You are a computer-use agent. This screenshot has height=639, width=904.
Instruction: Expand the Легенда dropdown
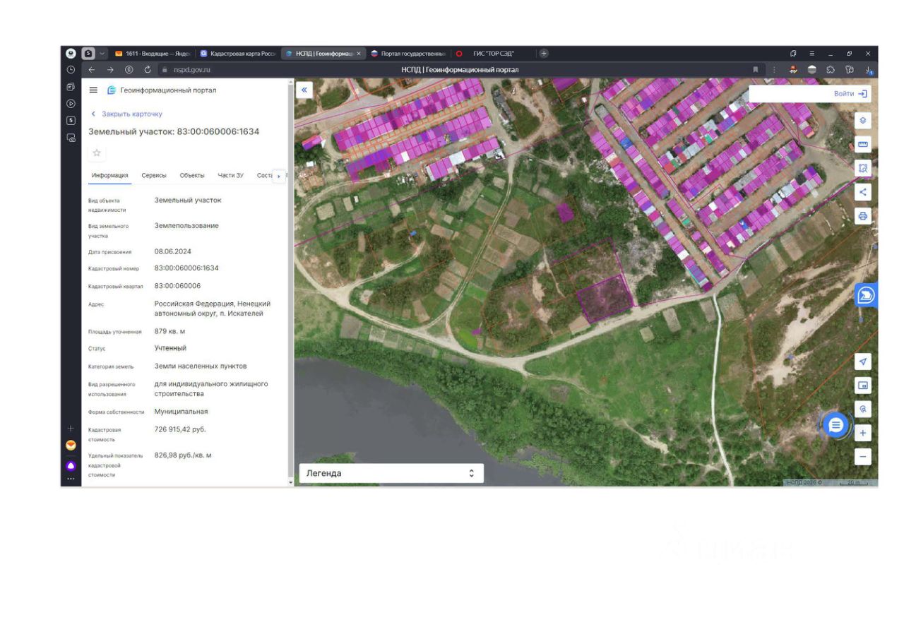(x=391, y=473)
